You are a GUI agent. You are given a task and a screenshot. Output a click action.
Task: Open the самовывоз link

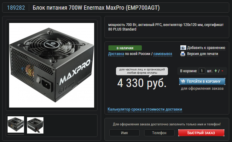point(162,54)
